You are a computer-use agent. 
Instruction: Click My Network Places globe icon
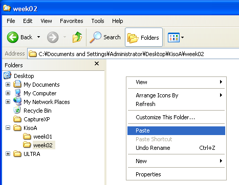17,101
